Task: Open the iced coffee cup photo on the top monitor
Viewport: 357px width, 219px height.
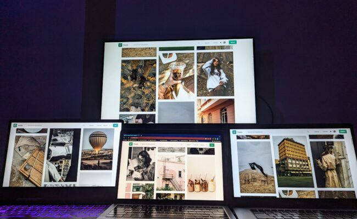Action: [176, 76]
